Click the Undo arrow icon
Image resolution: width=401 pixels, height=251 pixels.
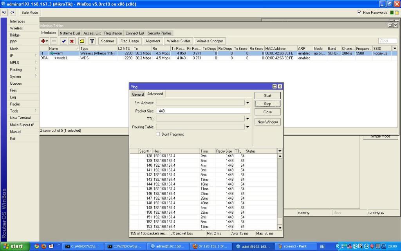4,13
